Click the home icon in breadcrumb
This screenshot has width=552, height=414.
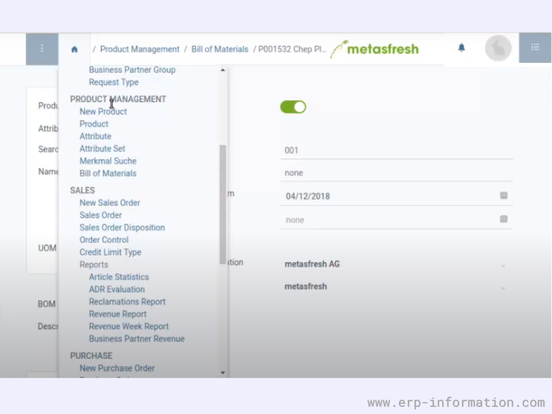click(x=75, y=49)
